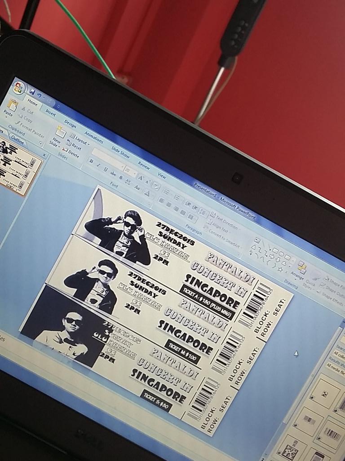345x461 pixels.
Task: Open the font name combo box
Action: click(108, 159)
